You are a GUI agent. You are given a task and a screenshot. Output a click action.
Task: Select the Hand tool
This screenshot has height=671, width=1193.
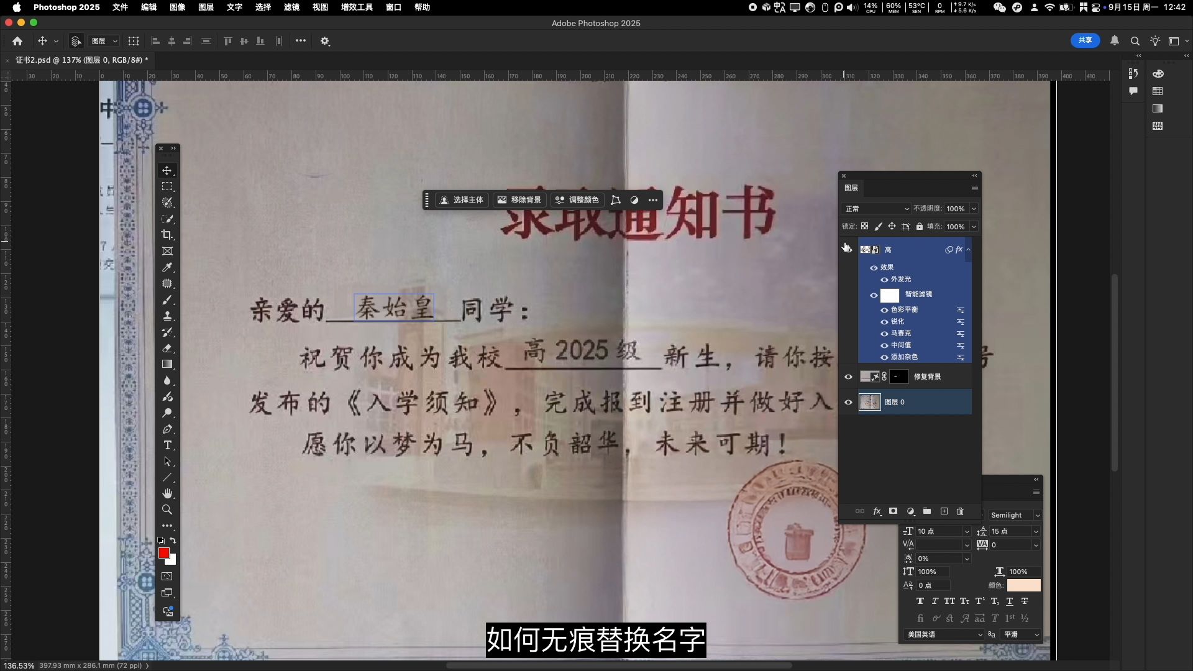[167, 493]
